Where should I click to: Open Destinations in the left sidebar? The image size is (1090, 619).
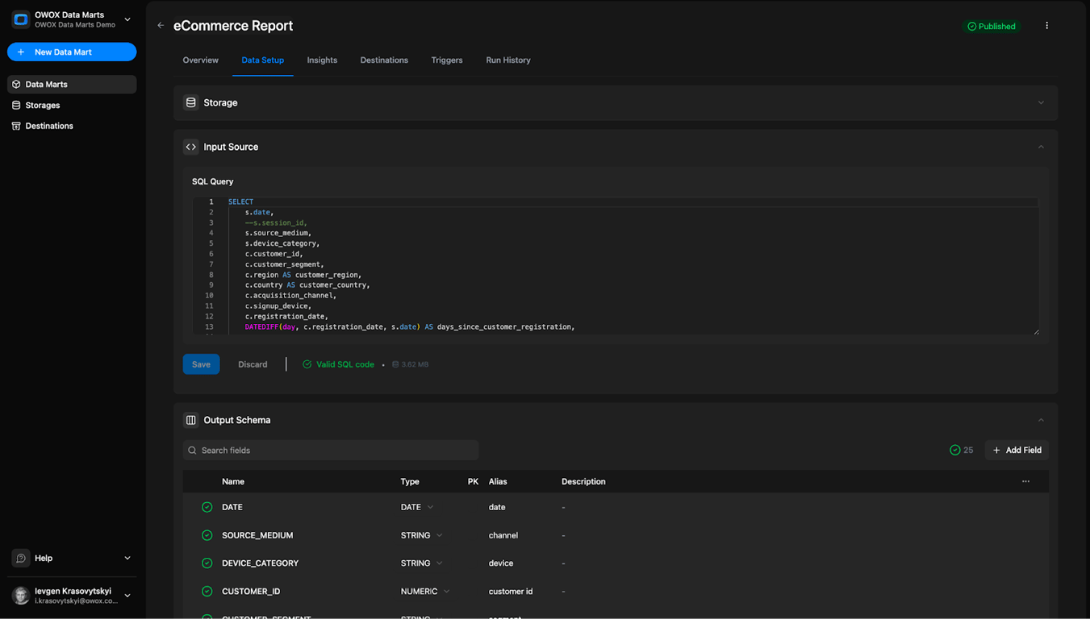[48, 126]
